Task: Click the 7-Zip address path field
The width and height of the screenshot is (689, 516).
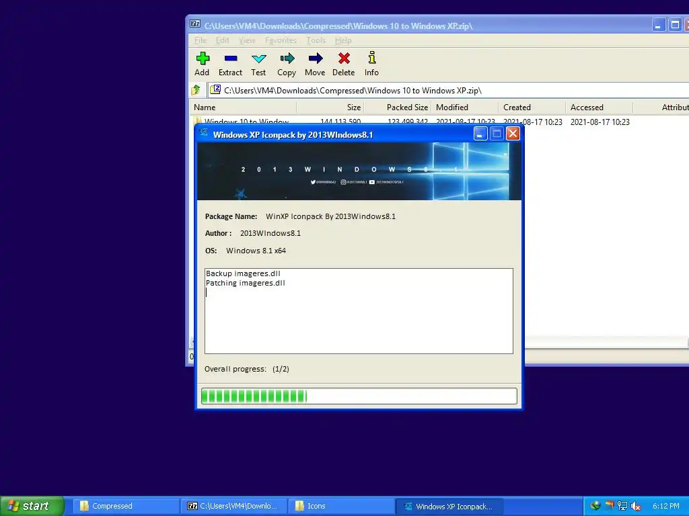Action: pyautogui.click(x=448, y=91)
